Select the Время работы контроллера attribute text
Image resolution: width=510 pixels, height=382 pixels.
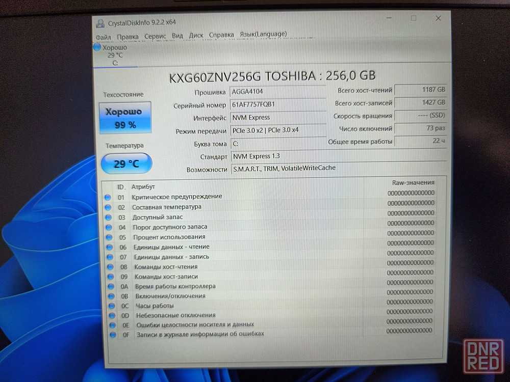pos(175,286)
